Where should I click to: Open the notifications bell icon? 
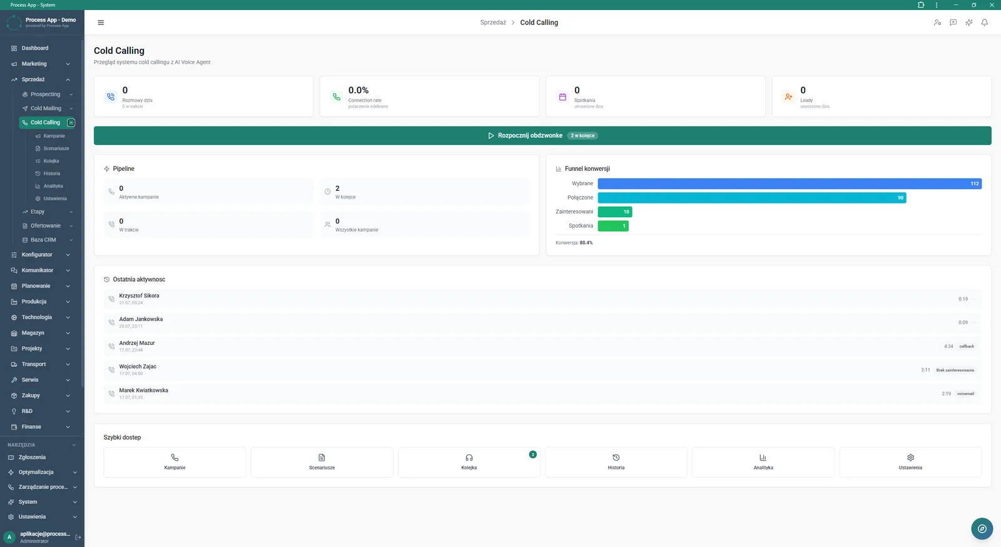(x=984, y=23)
